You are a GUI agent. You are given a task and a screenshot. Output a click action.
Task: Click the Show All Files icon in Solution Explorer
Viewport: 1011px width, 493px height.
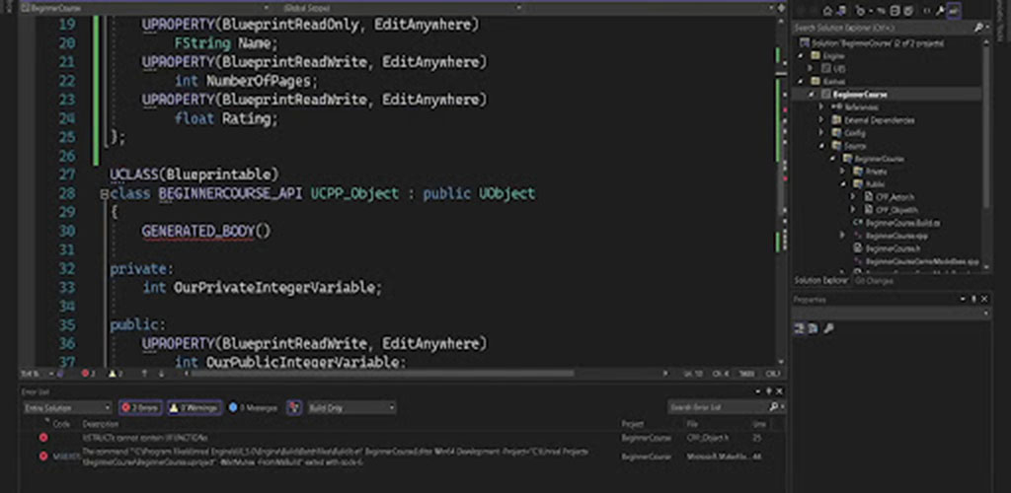coord(908,11)
